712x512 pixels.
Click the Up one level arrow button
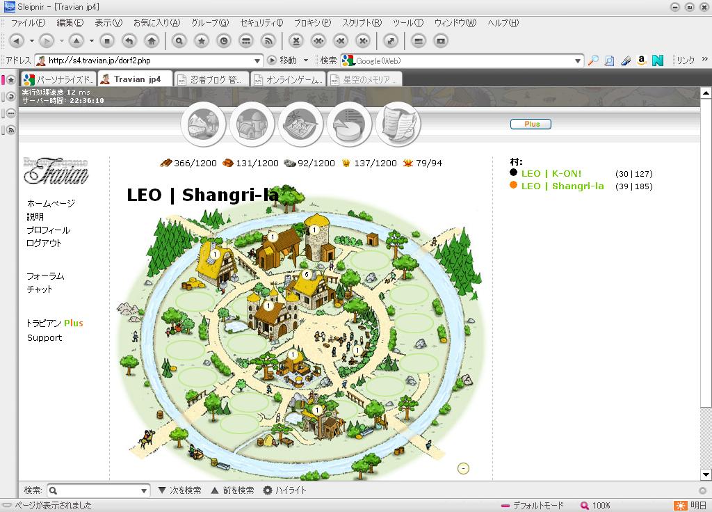coord(76,41)
